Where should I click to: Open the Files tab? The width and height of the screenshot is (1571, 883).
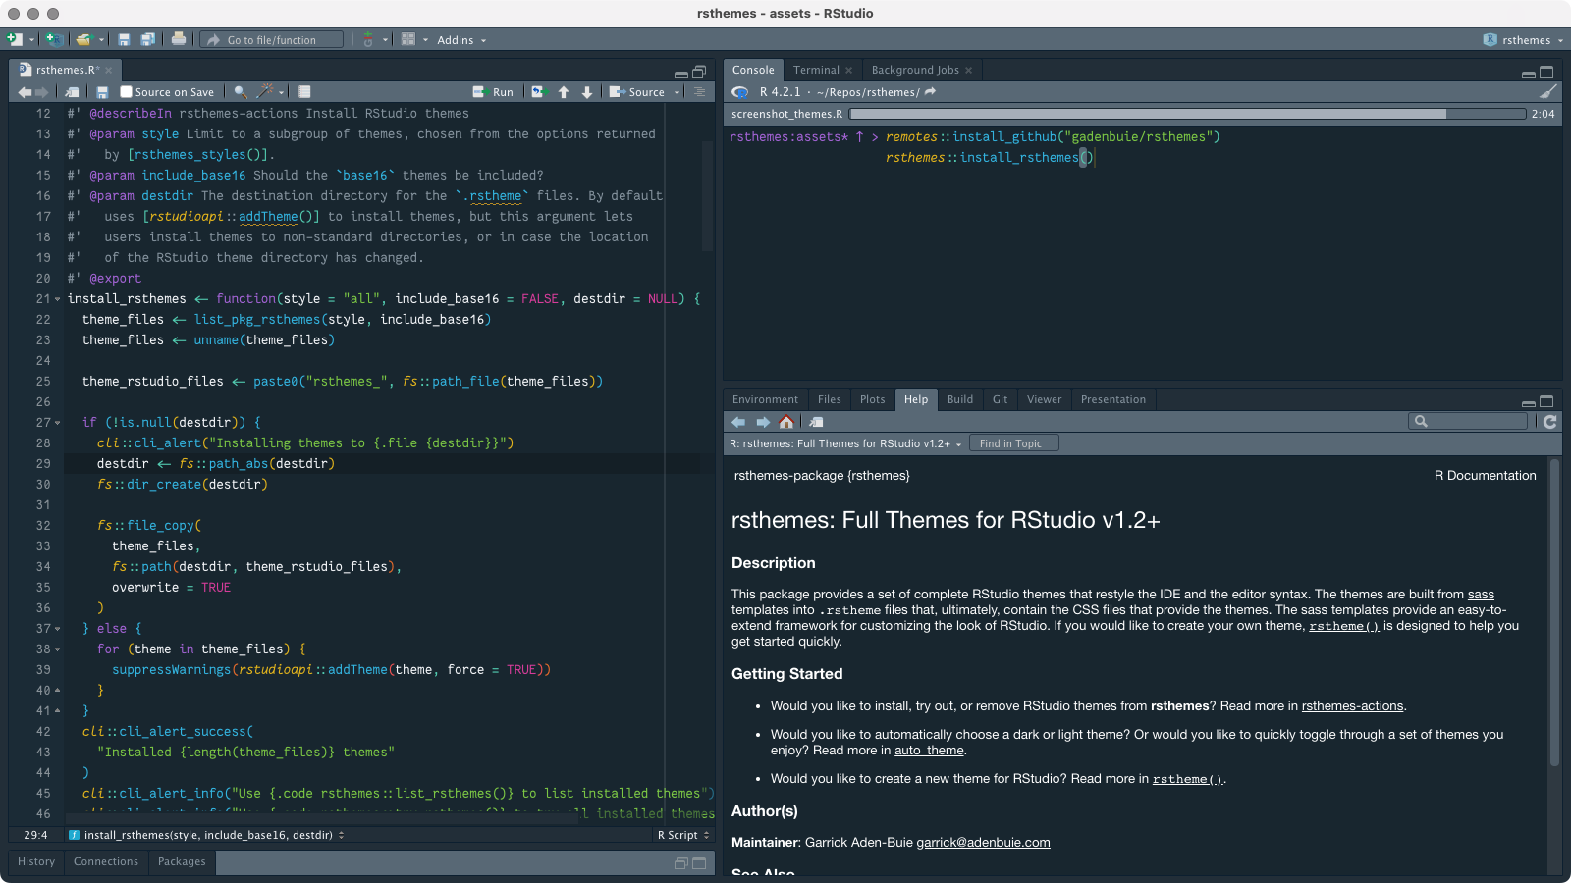point(830,399)
